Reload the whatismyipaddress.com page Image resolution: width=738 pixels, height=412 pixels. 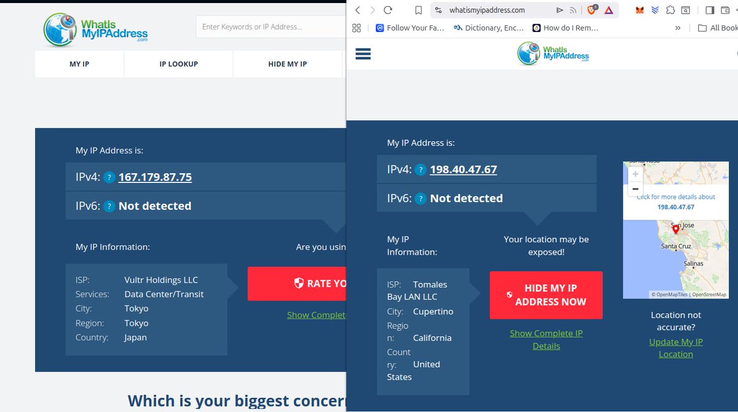click(388, 10)
